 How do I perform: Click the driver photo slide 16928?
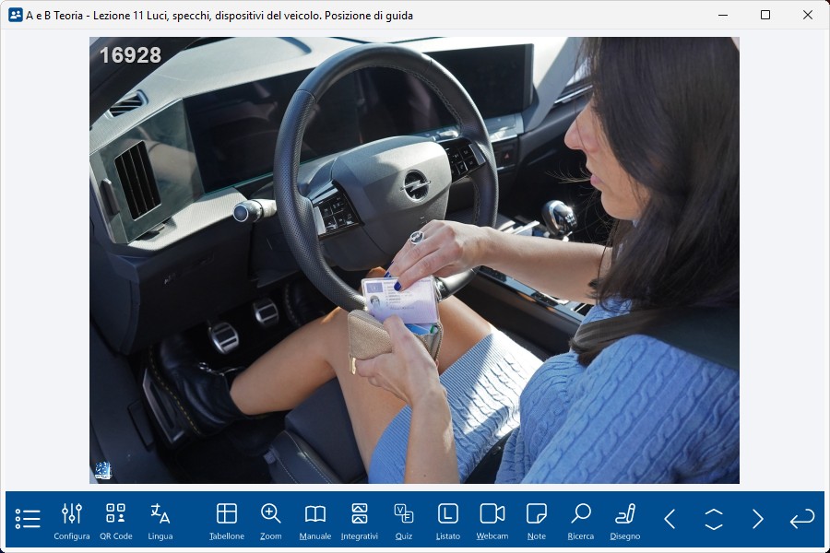click(414, 260)
